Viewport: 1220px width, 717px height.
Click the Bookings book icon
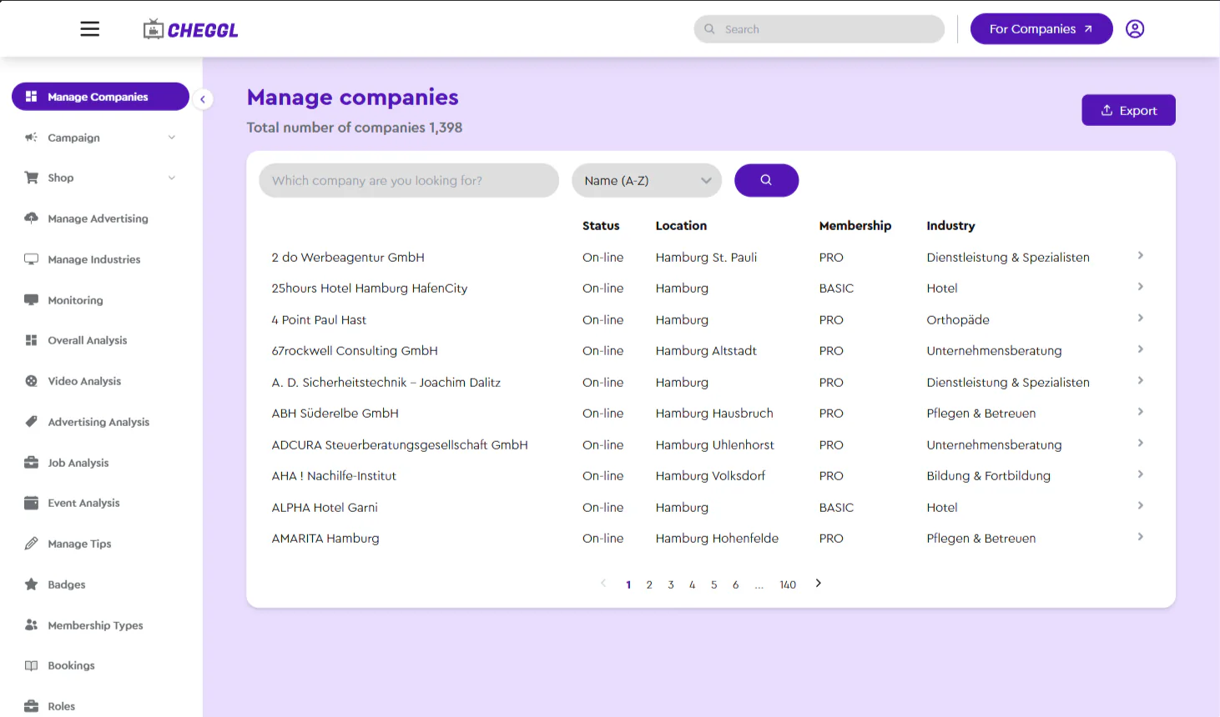point(32,665)
